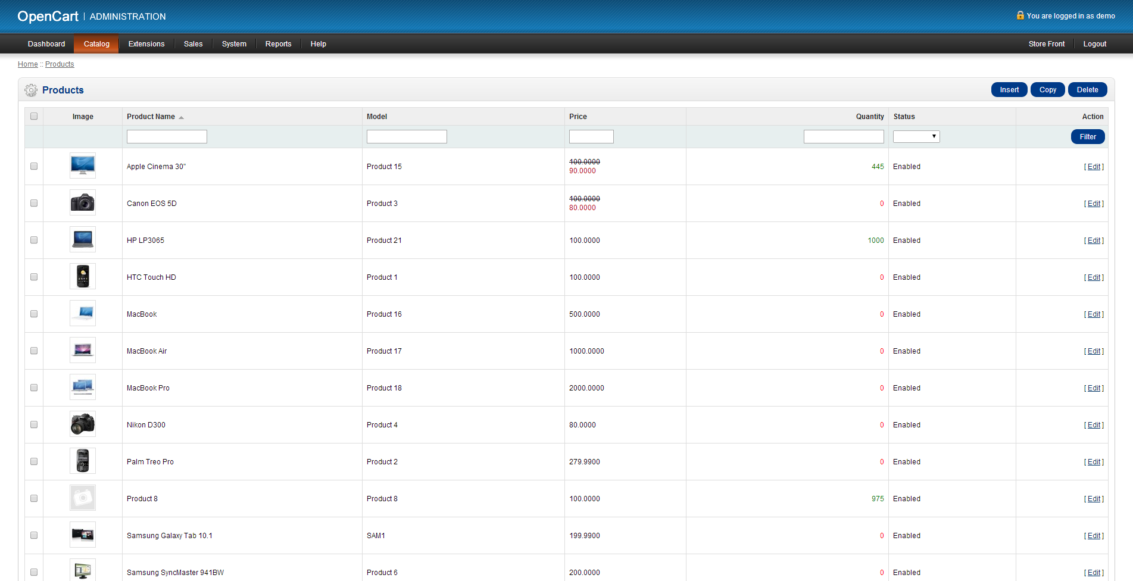Click the Home breadcrumb link

[x=27, y=64]
